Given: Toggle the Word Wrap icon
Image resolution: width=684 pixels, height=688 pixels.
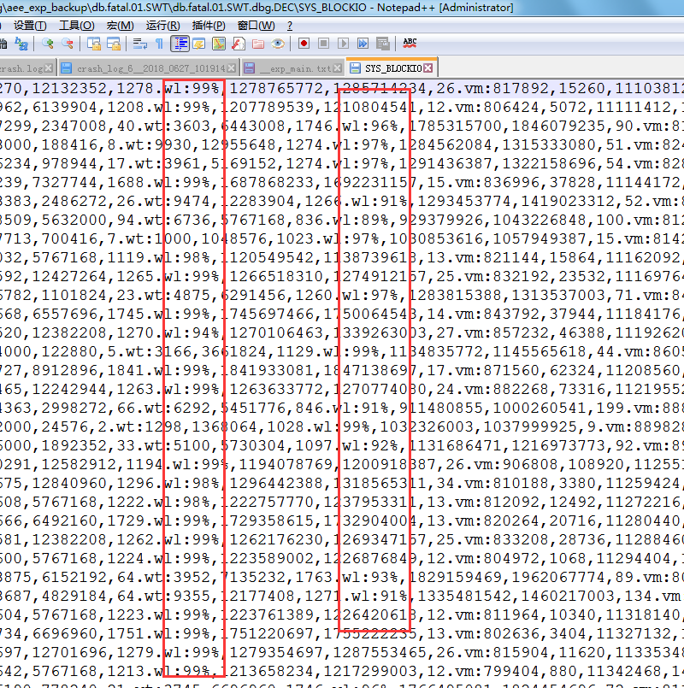Looking at the screenshot, I should (140, 44).
